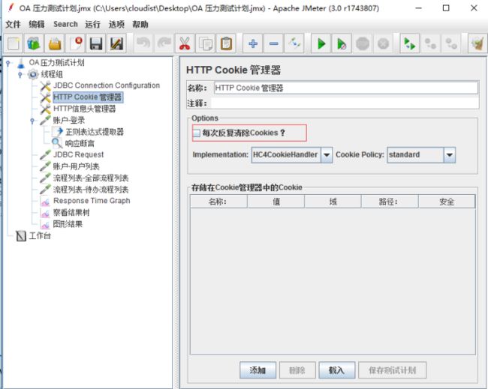Click the 名称 column header in cookie table
The image size is (488, 389).
[218, 202]
